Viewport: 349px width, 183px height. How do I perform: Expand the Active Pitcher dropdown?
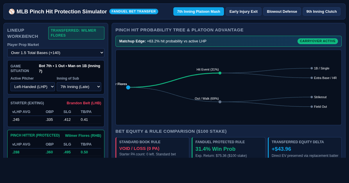tap(33, 87)
